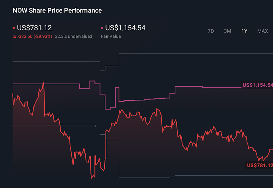Select the magenta Fair Value legend dot
The width and height of the screenshot is (273, 188).
point(101,28)
